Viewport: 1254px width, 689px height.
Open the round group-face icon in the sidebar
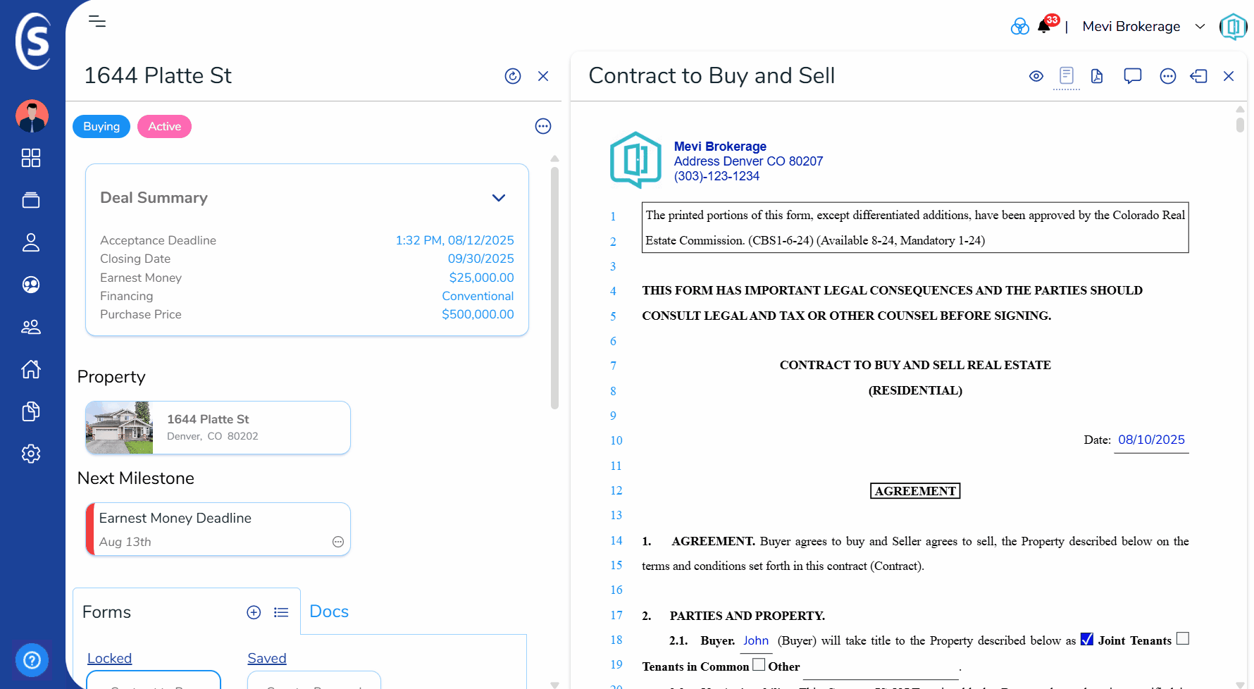coord(31,285)
